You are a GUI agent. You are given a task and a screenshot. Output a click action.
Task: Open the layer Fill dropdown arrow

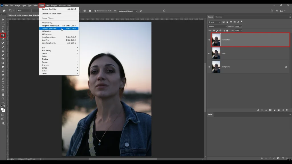pyautogui.click(x=241, y=30)
